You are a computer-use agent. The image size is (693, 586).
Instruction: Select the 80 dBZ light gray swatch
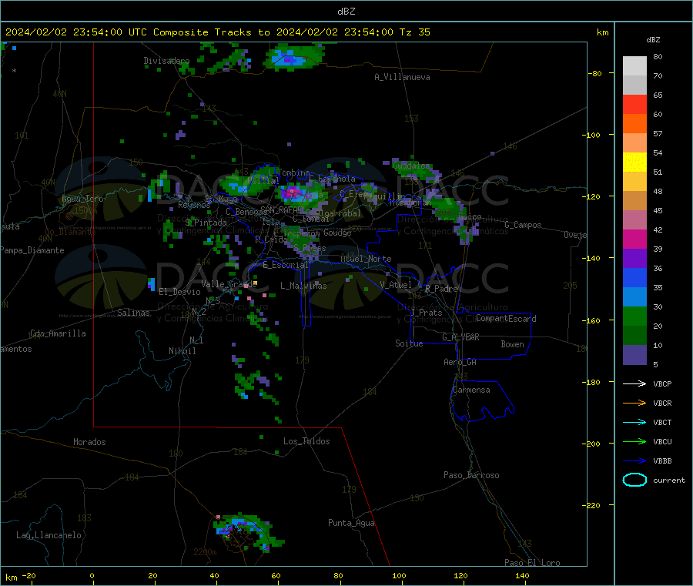tap(634, 66)
